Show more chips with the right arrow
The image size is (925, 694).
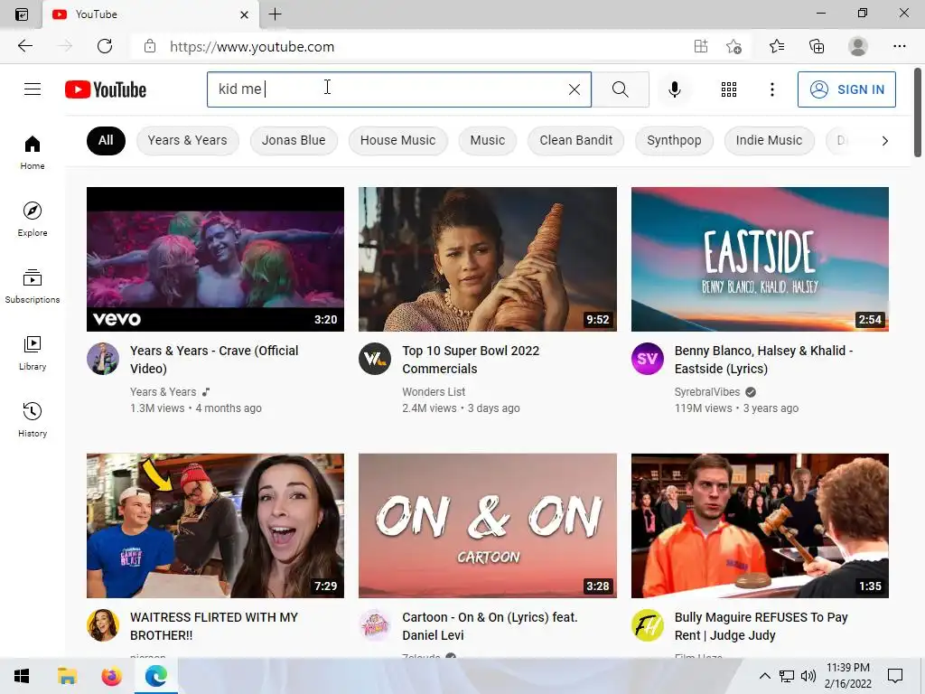click(x=884, y=140)
